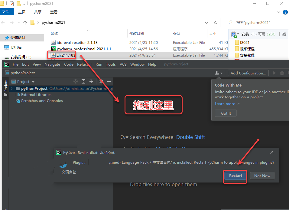Click the settings gear in the right side panel
This screenshot has width=289, height=210.
(284, 34)
